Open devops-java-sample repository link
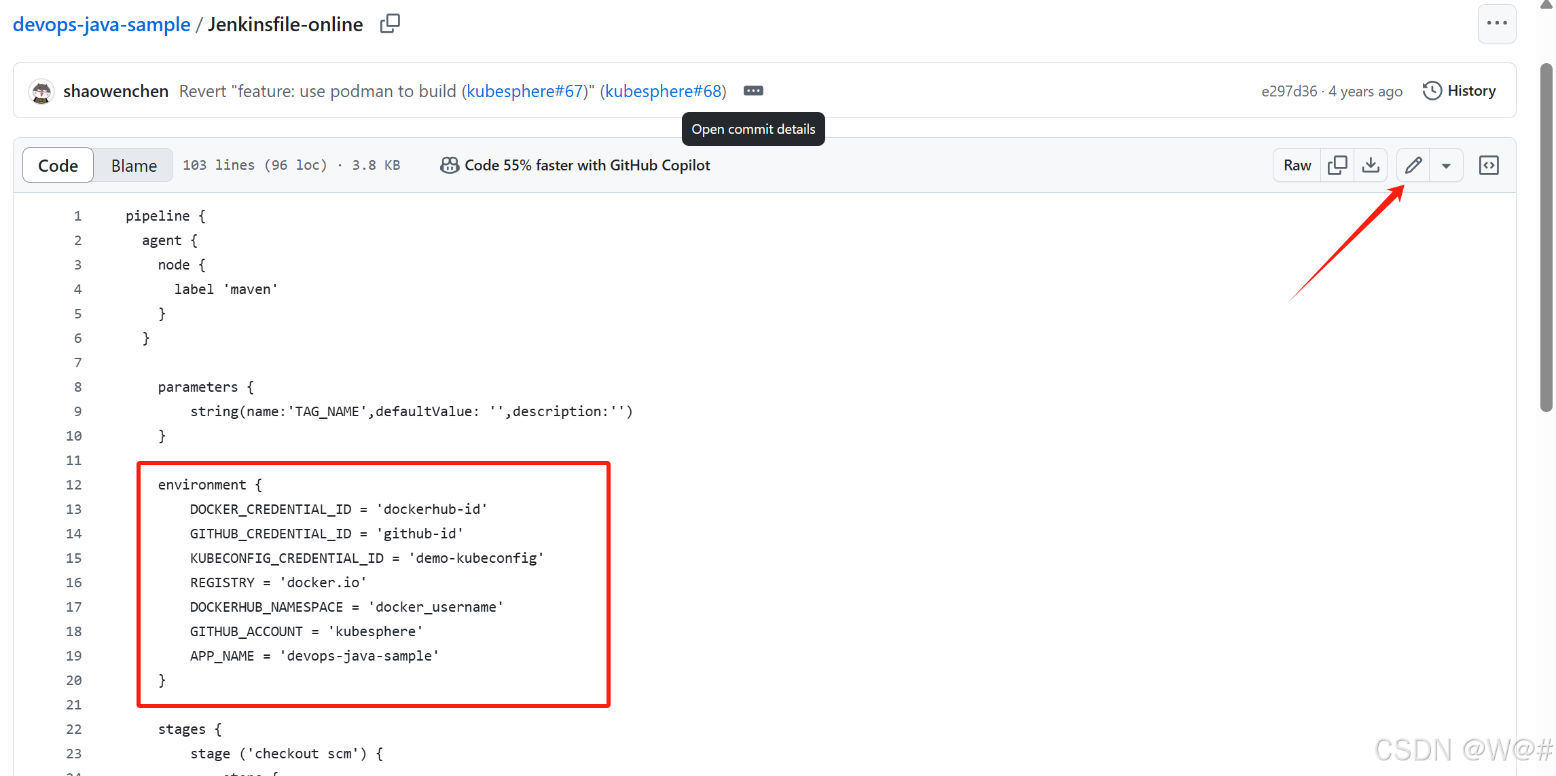This screenshot has height=776, width=1556. 102,24
